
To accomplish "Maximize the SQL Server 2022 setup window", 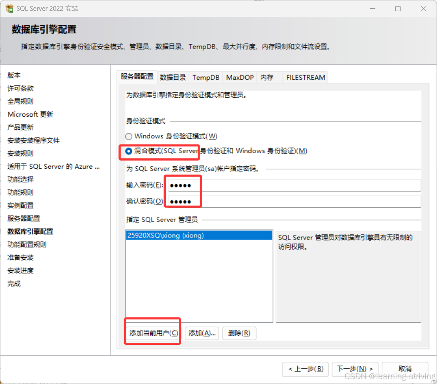I will click(398, 9).
